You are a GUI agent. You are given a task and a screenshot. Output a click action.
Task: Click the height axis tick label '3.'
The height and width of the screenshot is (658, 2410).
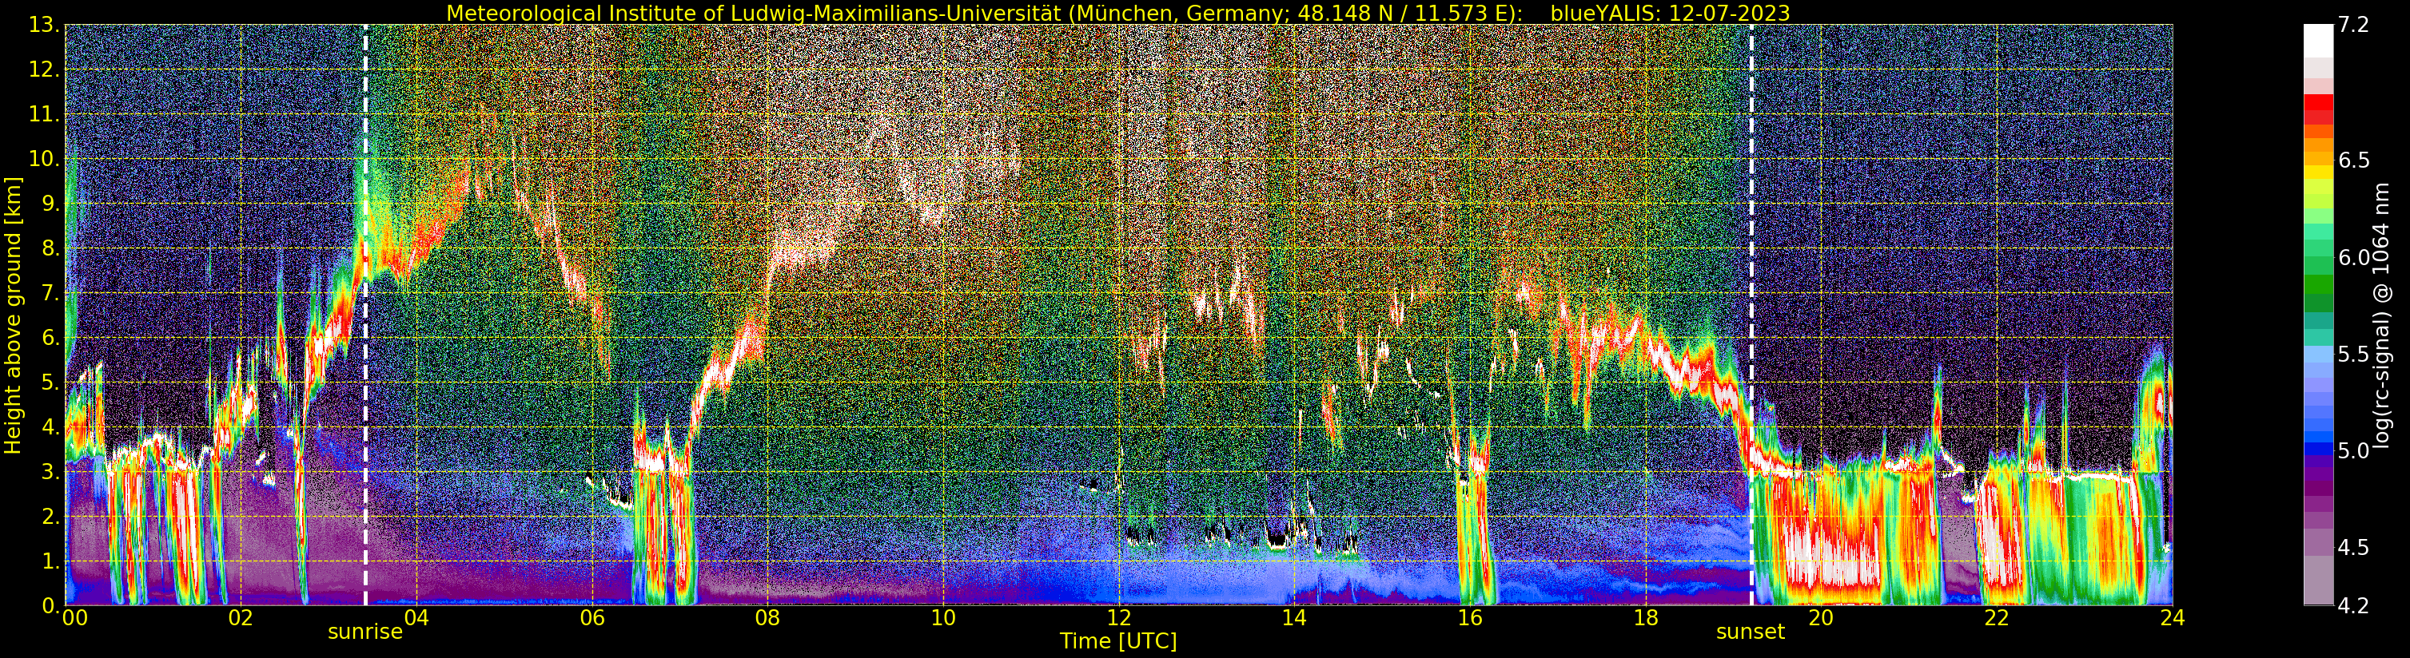[50, 472]
